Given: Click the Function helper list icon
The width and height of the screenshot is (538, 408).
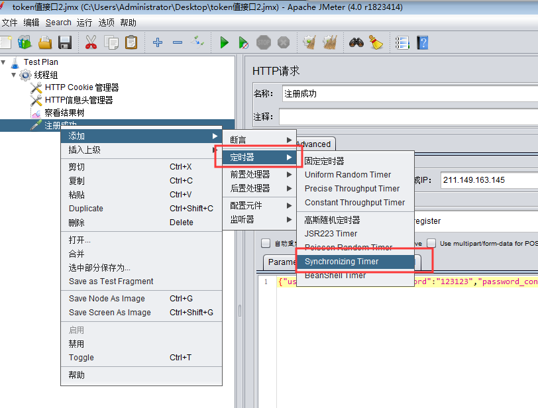Looking at the screenshot, I should pos(402,43).
